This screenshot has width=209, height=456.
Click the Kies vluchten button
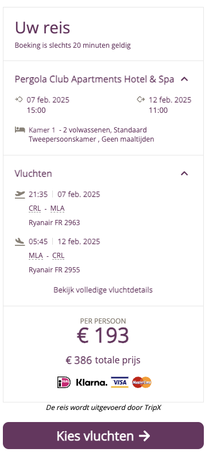pyautogui.click(x=103, y=436)
